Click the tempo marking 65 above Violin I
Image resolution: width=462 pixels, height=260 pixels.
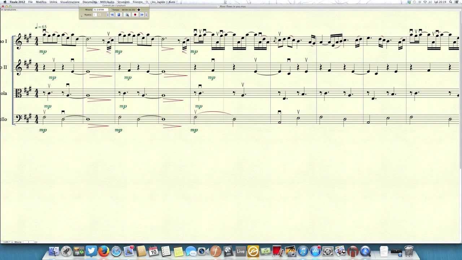tap(41, 27)
